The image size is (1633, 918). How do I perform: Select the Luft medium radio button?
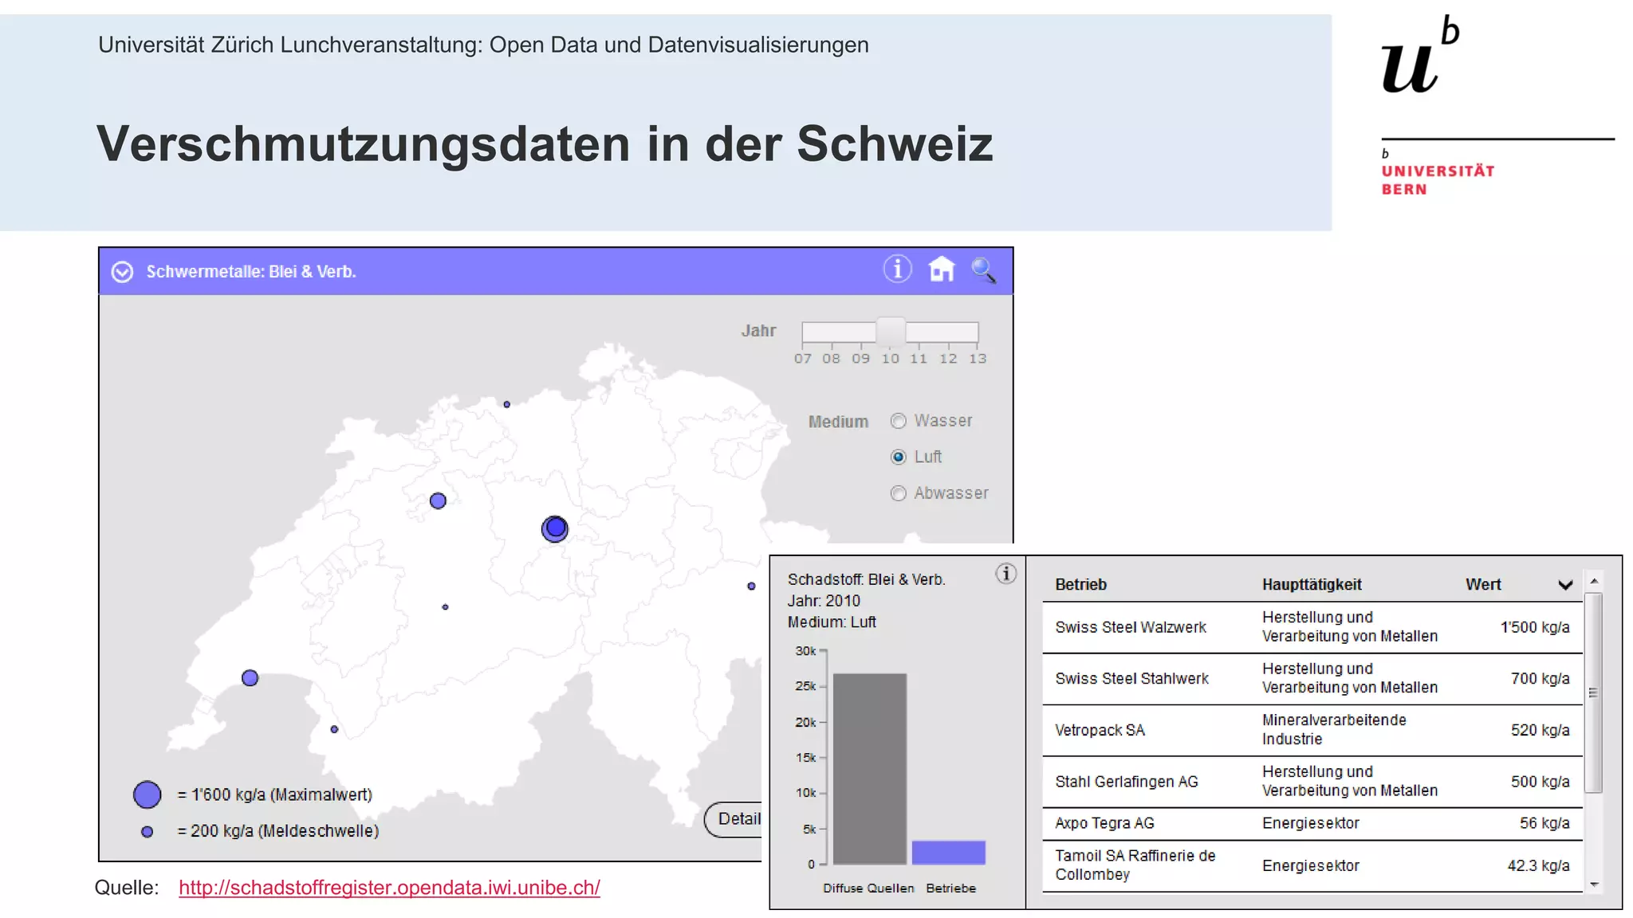pos(899,457)
